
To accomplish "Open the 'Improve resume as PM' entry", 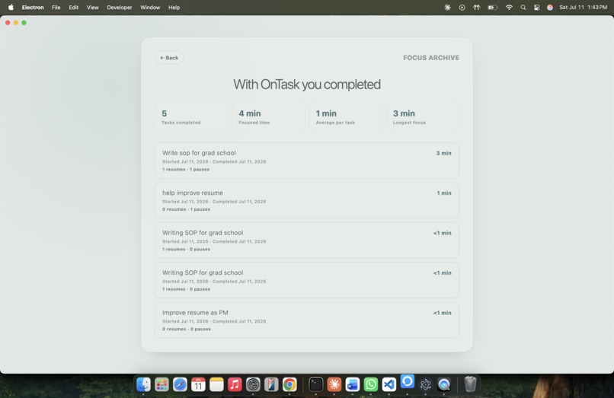I will point(306,320).
